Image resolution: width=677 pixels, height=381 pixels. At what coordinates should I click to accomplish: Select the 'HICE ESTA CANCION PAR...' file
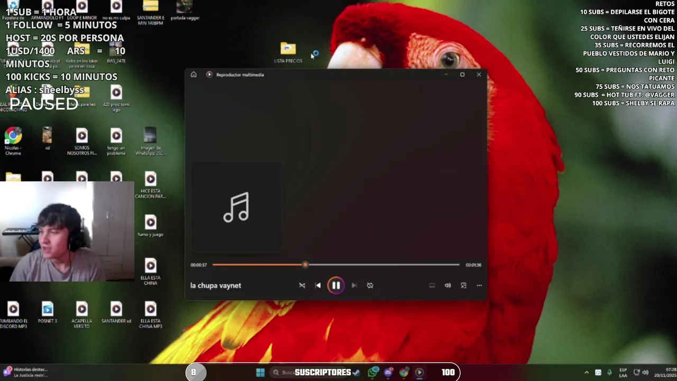(150, 185)
